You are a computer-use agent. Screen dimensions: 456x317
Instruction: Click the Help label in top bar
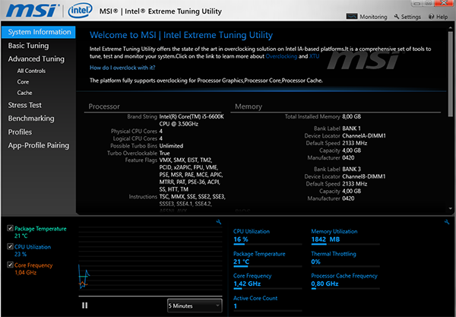pos(442,17)
